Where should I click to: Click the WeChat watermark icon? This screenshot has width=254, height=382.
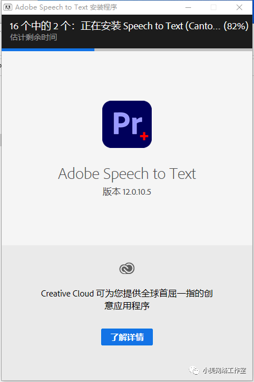194,371
